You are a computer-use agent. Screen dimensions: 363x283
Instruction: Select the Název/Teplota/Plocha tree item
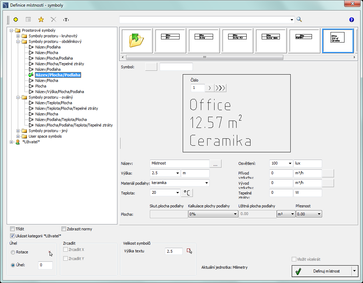(x=53, y=103)
